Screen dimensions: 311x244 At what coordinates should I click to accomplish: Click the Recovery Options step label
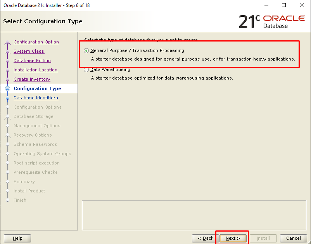pyautogui.click(x=33, y=135)
